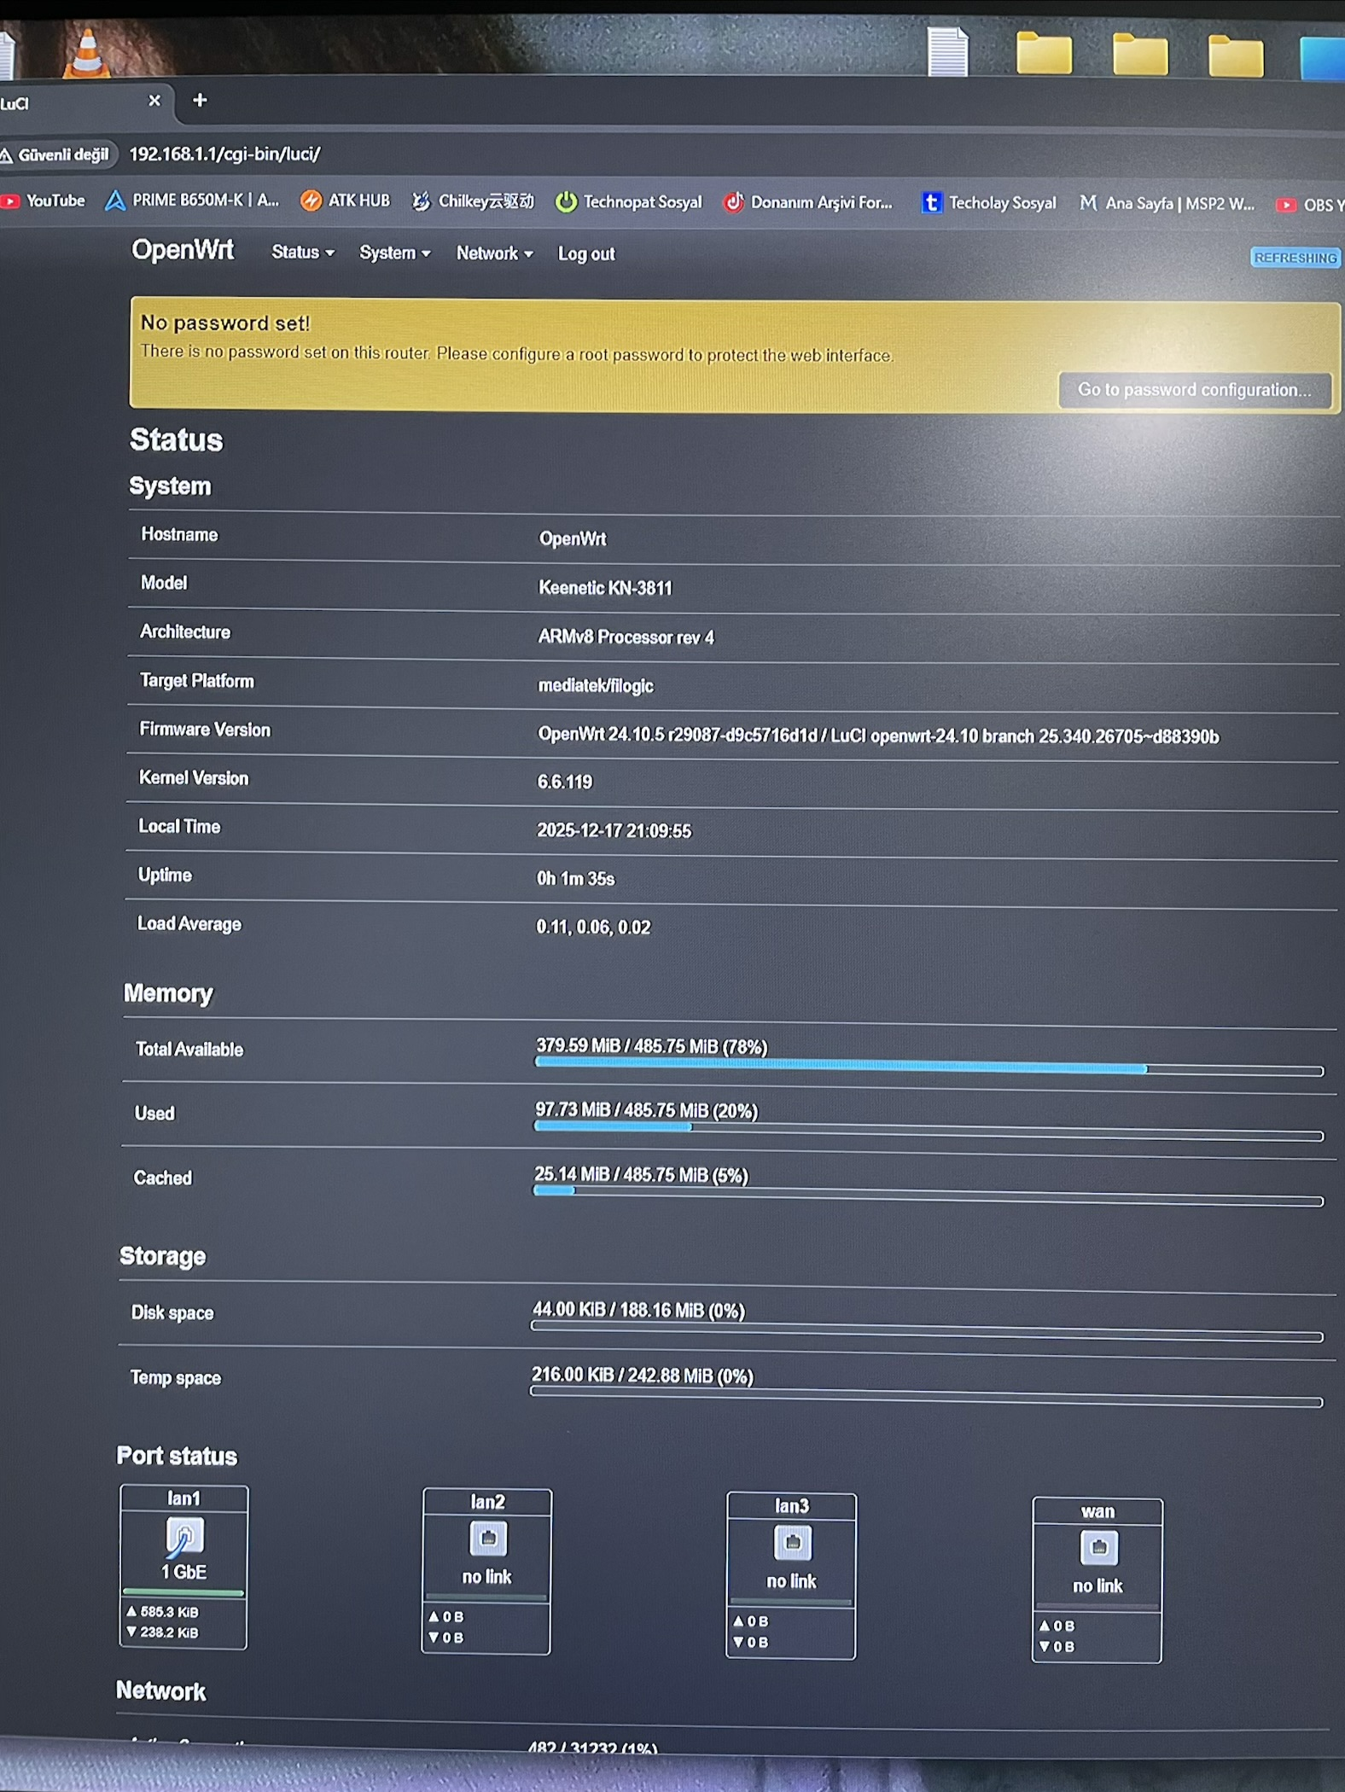This screenshot has height=1792, width=1345.
Task: Open the Technopat Sosyal bookmark
Action: tap(629, 202)
